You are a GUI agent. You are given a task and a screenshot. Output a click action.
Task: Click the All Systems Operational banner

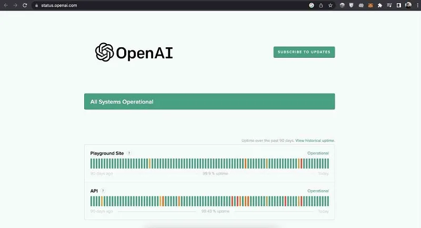pos(209,101)
